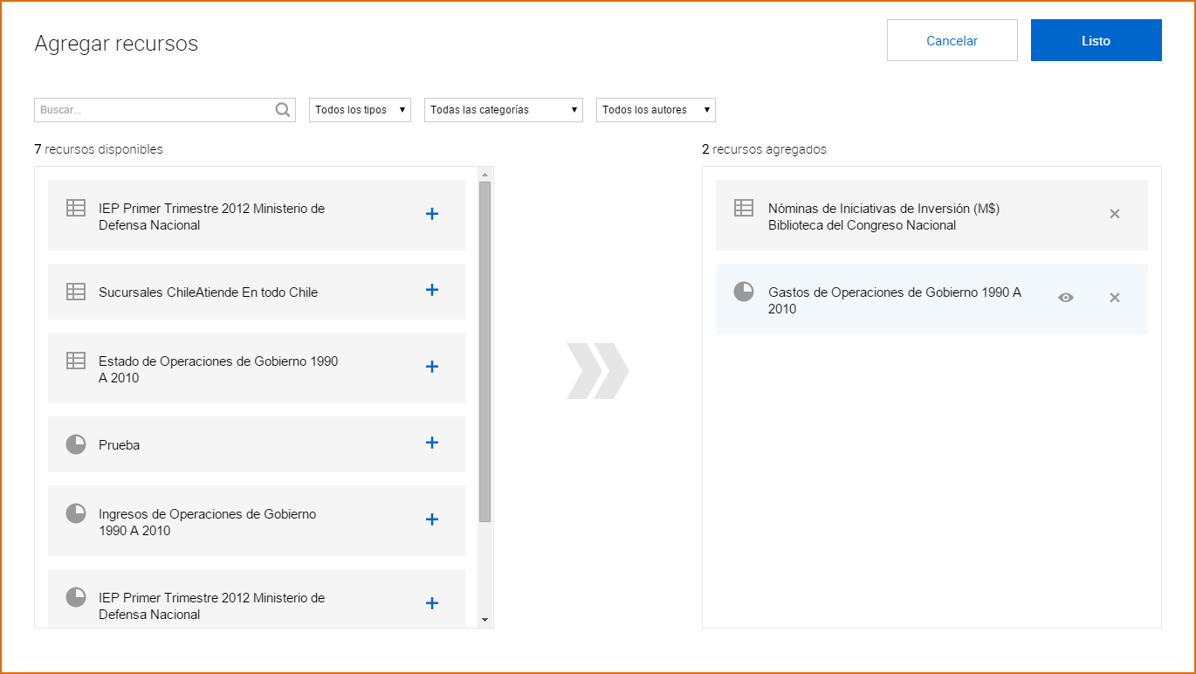Remove Nóminas de Iniciativas de Inversión resource
Image resolution: width=1196 pixels, height=674 pixels.
1115,214
